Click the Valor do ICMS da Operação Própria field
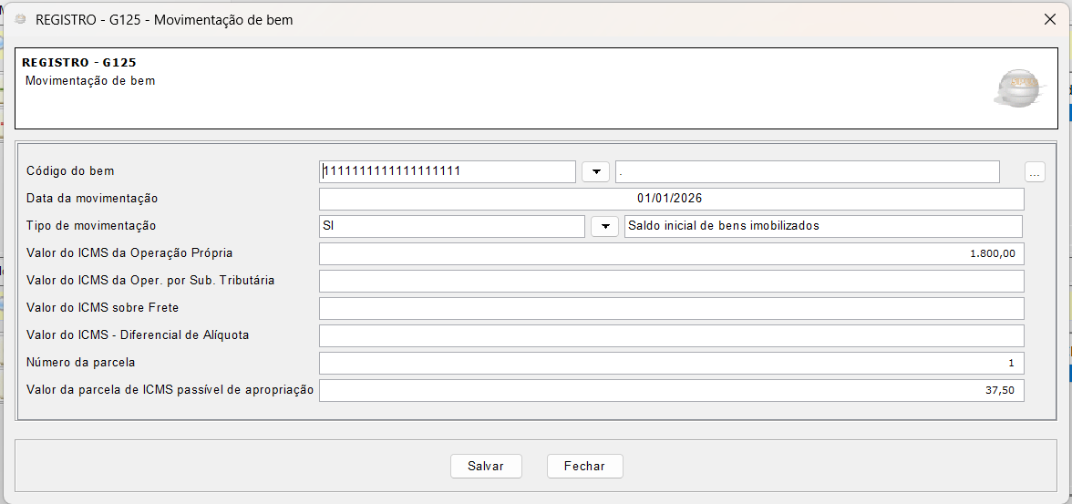This screenshot has height=504, width=1072. click(x=671, y=253)
